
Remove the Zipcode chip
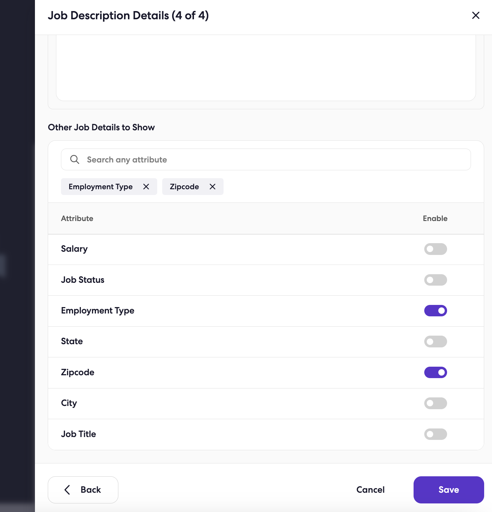tap(212, 187)
